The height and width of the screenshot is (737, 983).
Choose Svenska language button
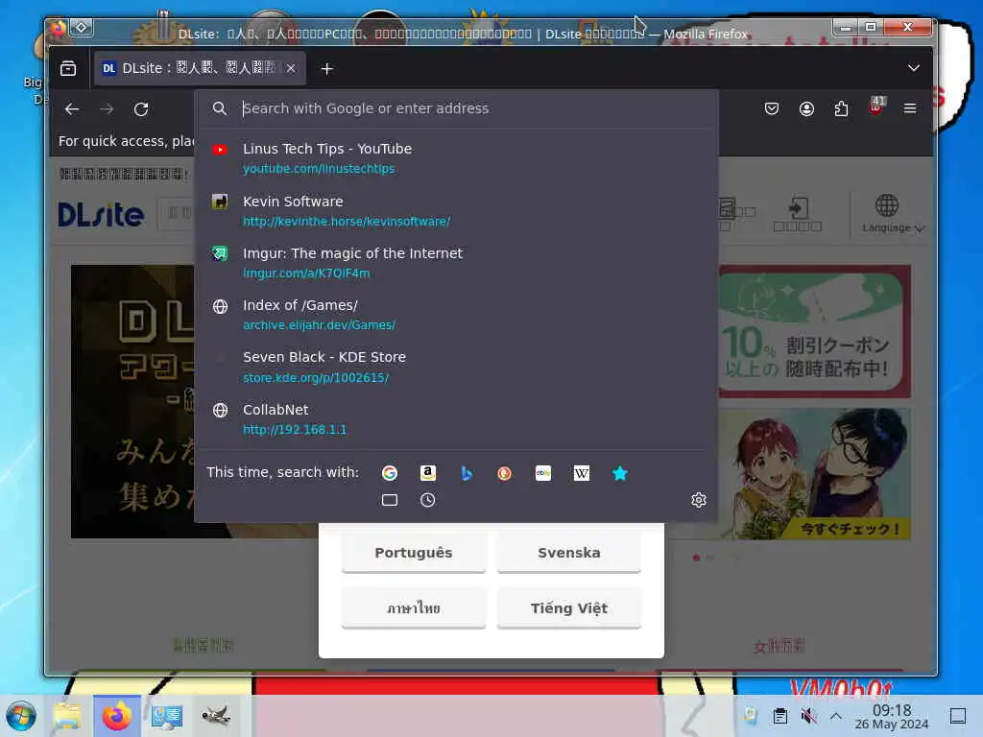(568, 553)
